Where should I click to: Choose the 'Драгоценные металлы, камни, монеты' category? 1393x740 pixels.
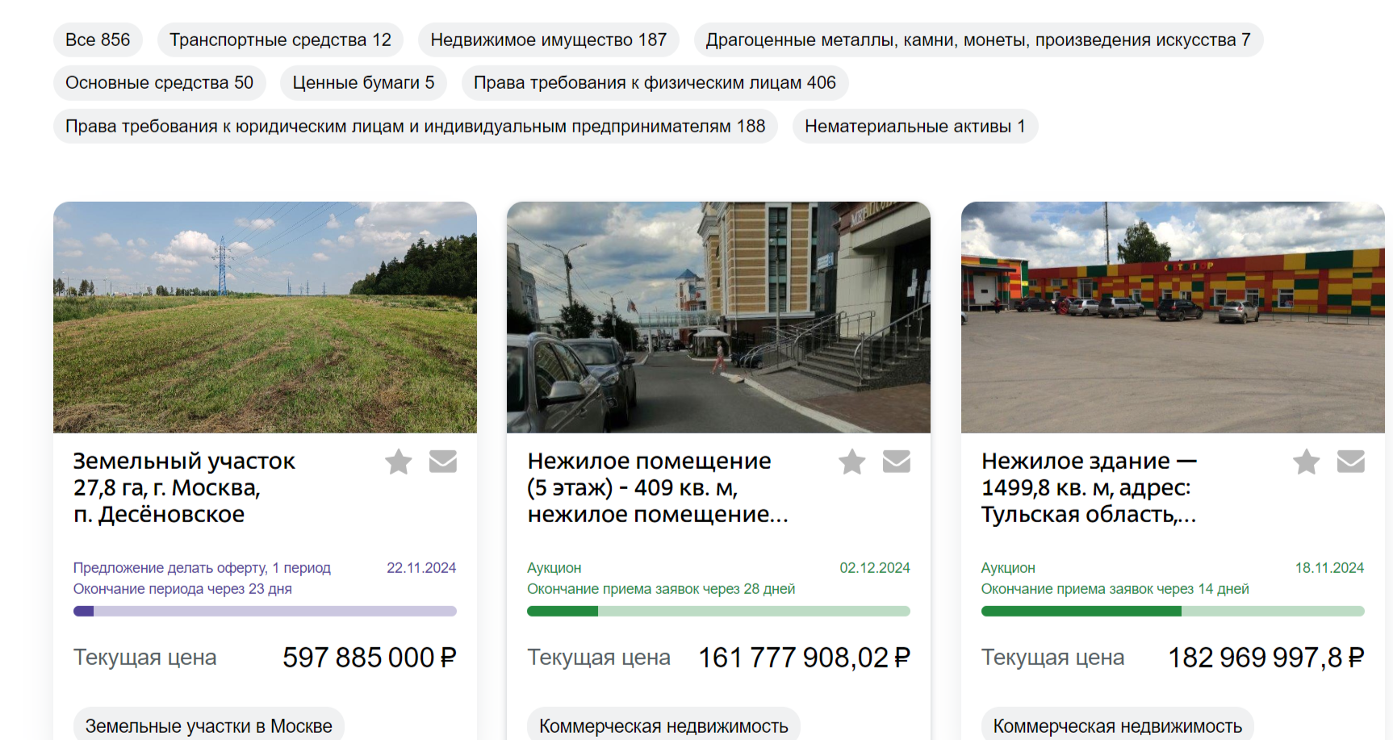[977, 40]
